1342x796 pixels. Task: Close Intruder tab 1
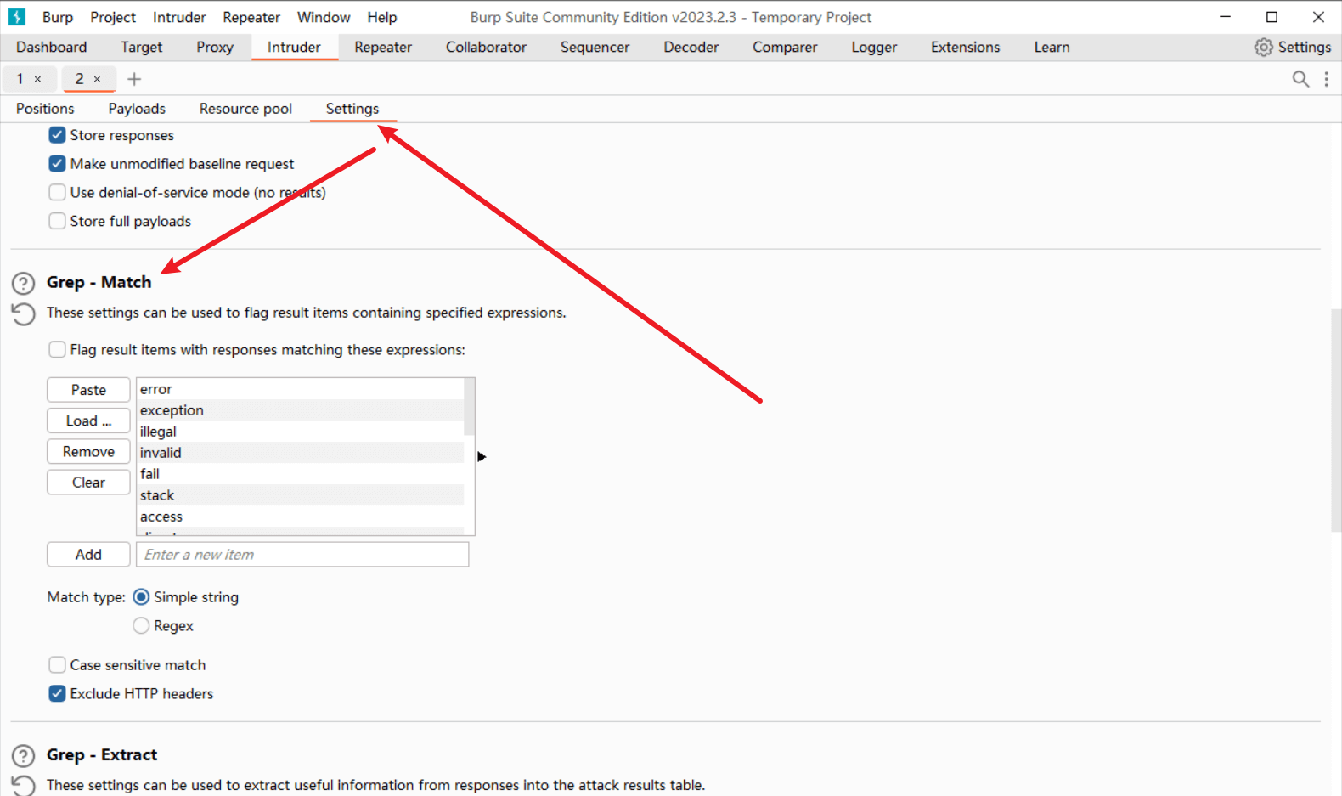tap(37, 79)
